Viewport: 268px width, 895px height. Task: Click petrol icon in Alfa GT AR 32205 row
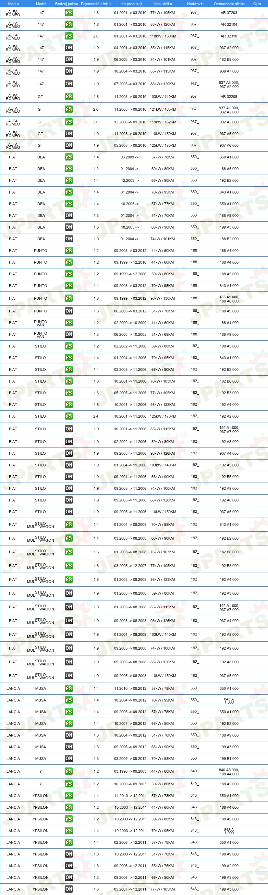point(69,97)
